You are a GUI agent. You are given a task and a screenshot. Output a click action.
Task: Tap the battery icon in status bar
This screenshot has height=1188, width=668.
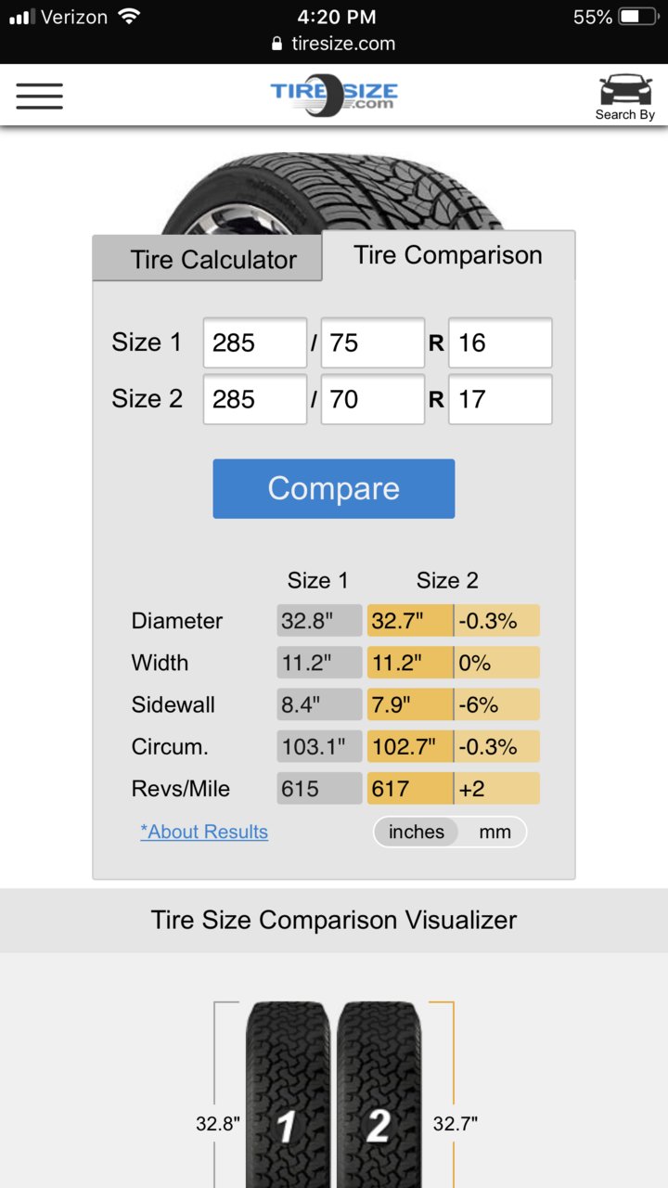coord(642,17)
